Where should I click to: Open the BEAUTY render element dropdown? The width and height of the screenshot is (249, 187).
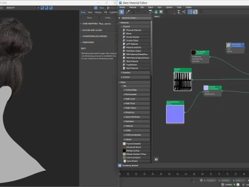click(38, 8)
